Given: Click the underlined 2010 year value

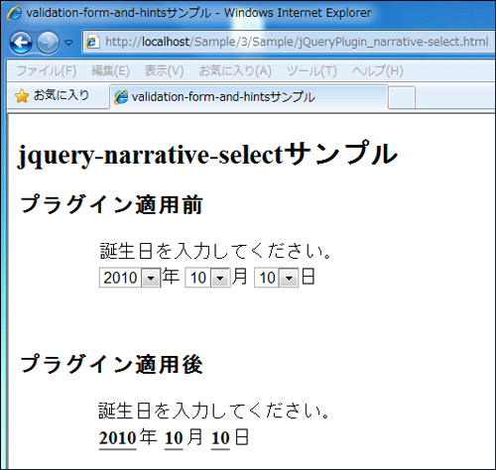Looking at the screenshot, I should tap(117, 438).
